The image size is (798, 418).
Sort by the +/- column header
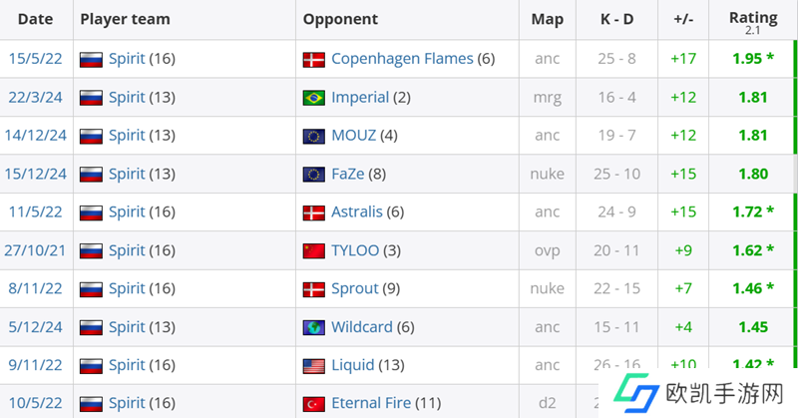(x=683, y=19)
